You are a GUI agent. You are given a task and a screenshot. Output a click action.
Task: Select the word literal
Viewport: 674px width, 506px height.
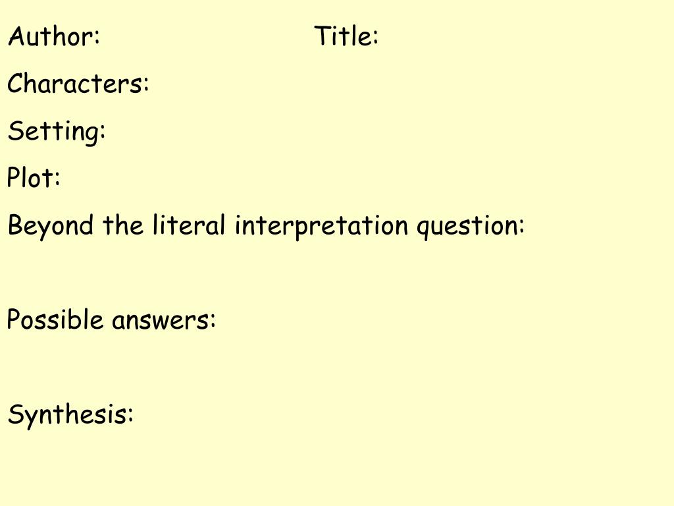tap(189, 225)
